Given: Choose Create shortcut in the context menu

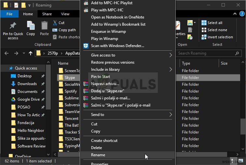Looking at the screenshot, I should tap(128, 141).
